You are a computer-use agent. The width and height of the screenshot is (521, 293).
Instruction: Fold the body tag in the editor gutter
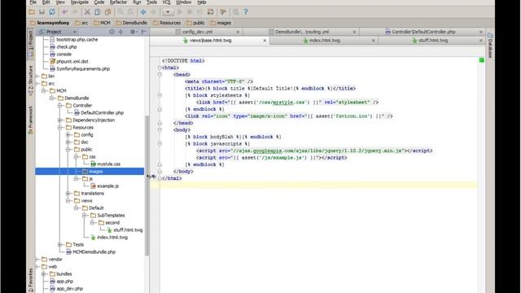point(160,130)
